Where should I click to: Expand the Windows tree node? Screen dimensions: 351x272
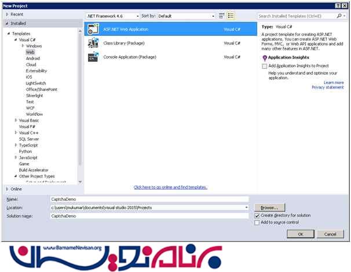23,46
